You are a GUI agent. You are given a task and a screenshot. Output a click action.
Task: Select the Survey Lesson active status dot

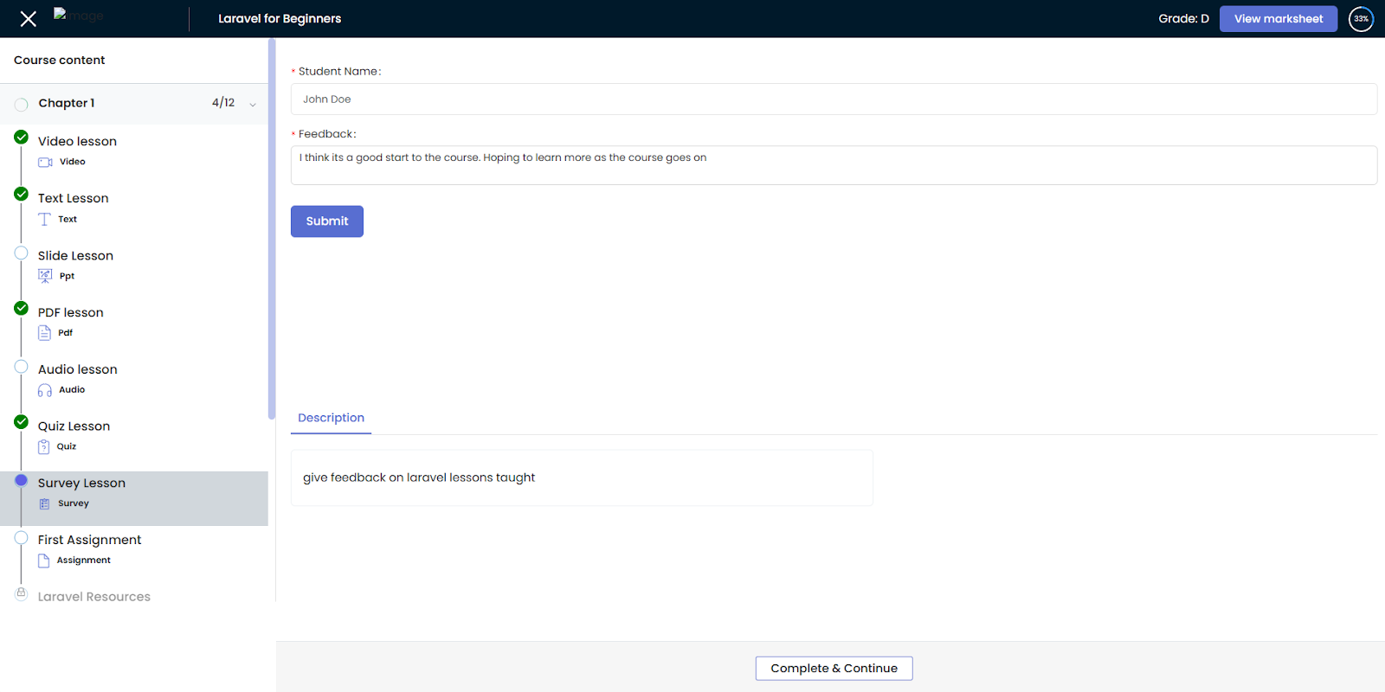tap(22, 480)
